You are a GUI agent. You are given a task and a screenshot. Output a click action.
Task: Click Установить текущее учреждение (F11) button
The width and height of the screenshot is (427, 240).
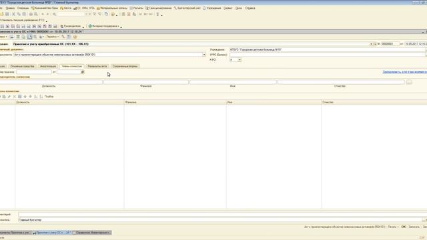pyautogui.click(x=22, y=20)
